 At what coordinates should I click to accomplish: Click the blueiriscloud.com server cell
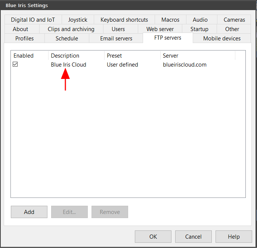tap(185, 64)
